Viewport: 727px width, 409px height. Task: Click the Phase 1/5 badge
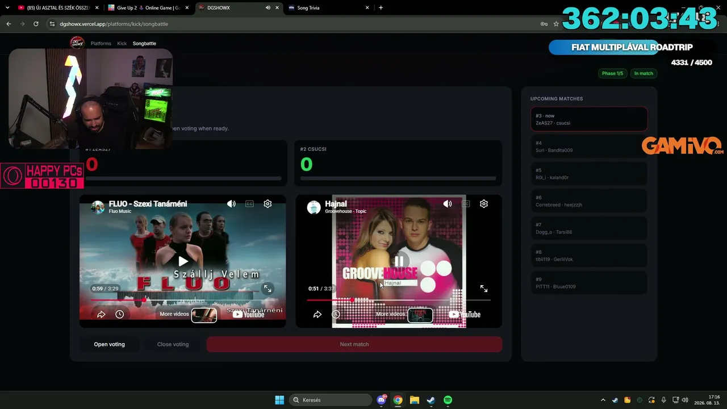coord(612,73)
